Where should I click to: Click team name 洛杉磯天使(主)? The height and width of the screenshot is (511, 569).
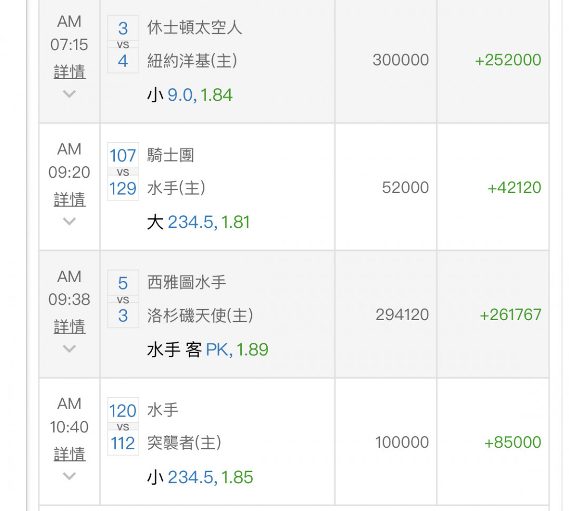pos(200,315)
